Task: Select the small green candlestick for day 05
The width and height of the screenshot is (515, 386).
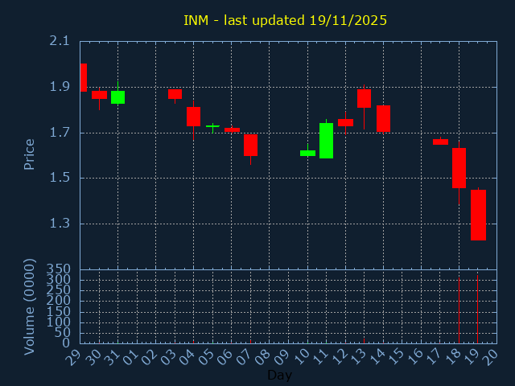Action: point(212,126)
